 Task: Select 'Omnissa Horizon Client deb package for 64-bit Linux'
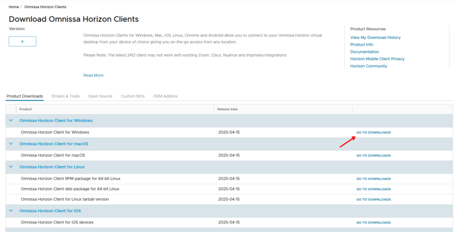[70, 189]
